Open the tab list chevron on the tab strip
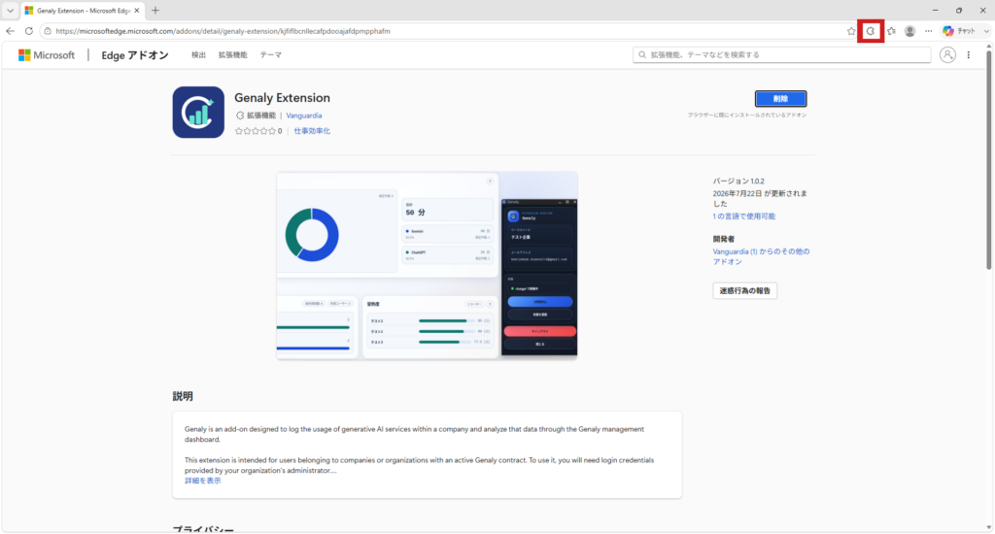This screenshot has width=995, height=534. coord(10,11)
